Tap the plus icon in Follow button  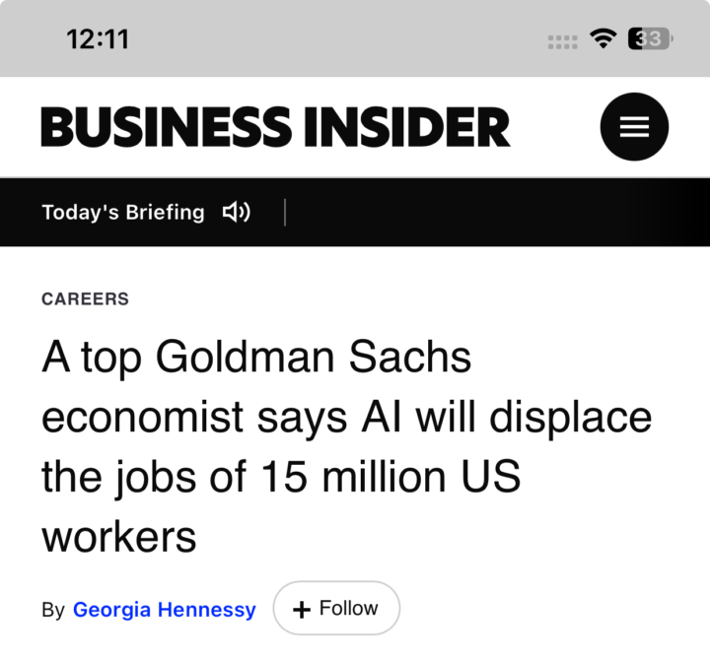point(302,610)
